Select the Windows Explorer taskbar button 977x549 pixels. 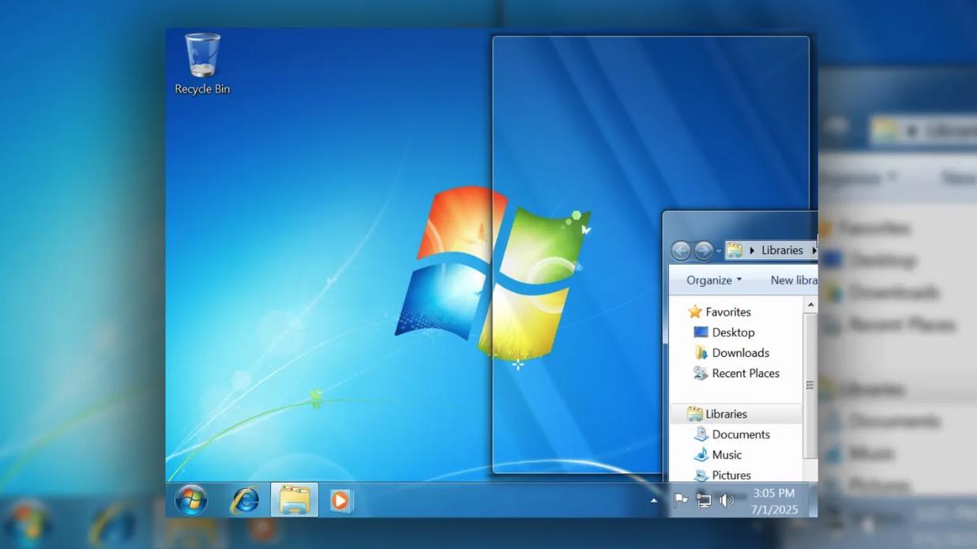(295, 500)
